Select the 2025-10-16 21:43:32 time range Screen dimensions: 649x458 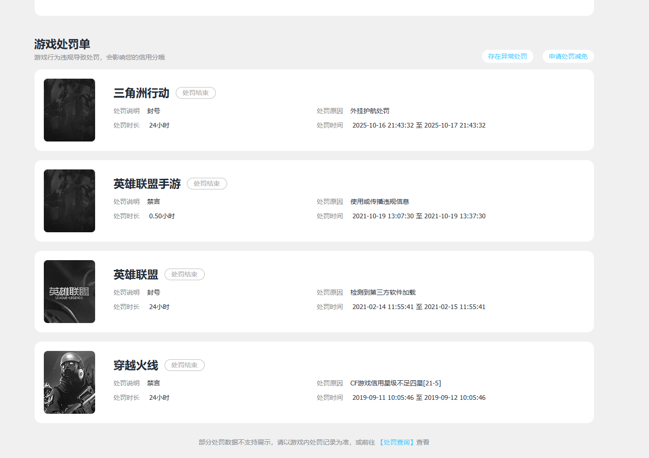(419, 125)
